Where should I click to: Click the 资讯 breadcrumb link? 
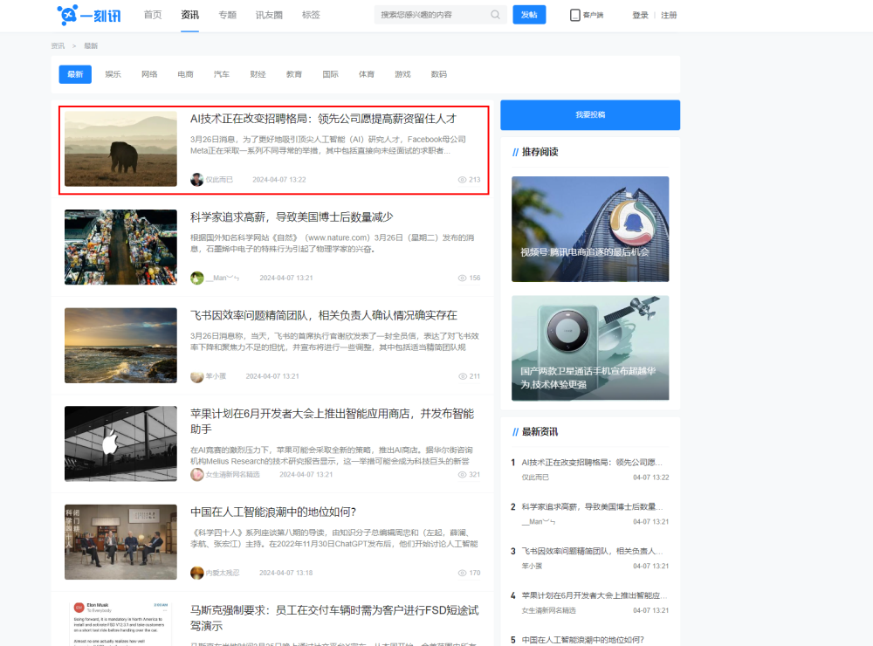58,45
